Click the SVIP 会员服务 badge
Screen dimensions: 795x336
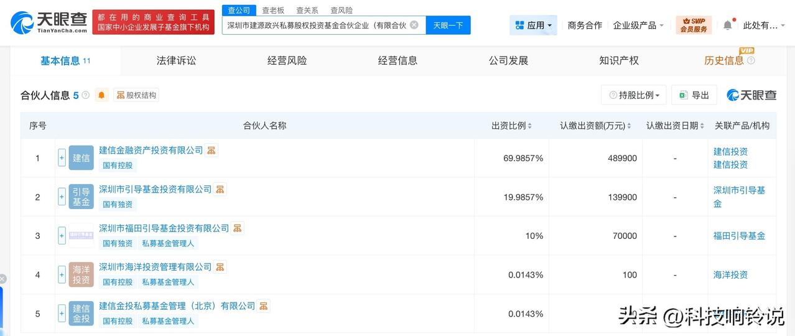694,26
